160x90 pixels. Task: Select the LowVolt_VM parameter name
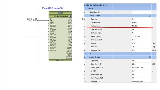tap(95, 50)
